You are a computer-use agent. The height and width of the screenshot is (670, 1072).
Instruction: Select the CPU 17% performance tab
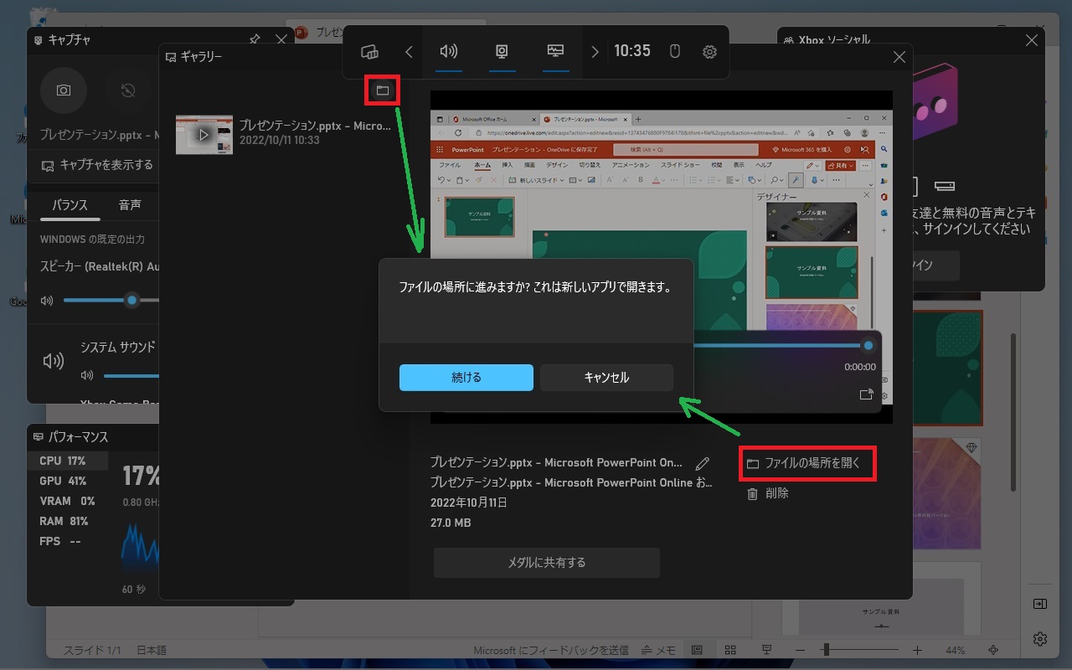pos(67,461)
